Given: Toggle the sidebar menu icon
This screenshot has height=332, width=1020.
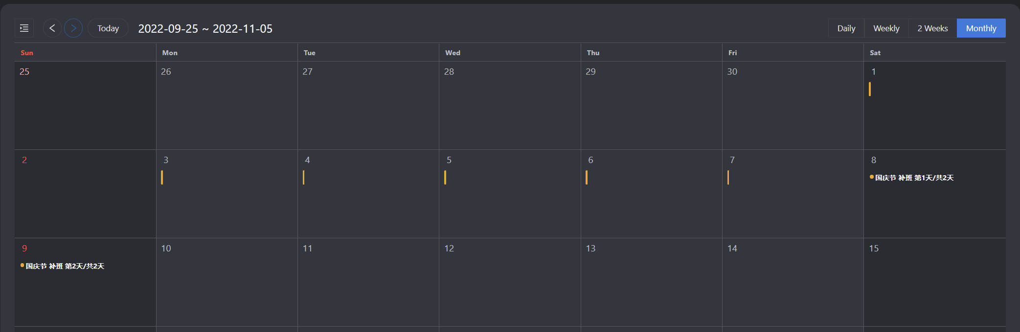Looking at the screenshot, I should click(24, 28).
